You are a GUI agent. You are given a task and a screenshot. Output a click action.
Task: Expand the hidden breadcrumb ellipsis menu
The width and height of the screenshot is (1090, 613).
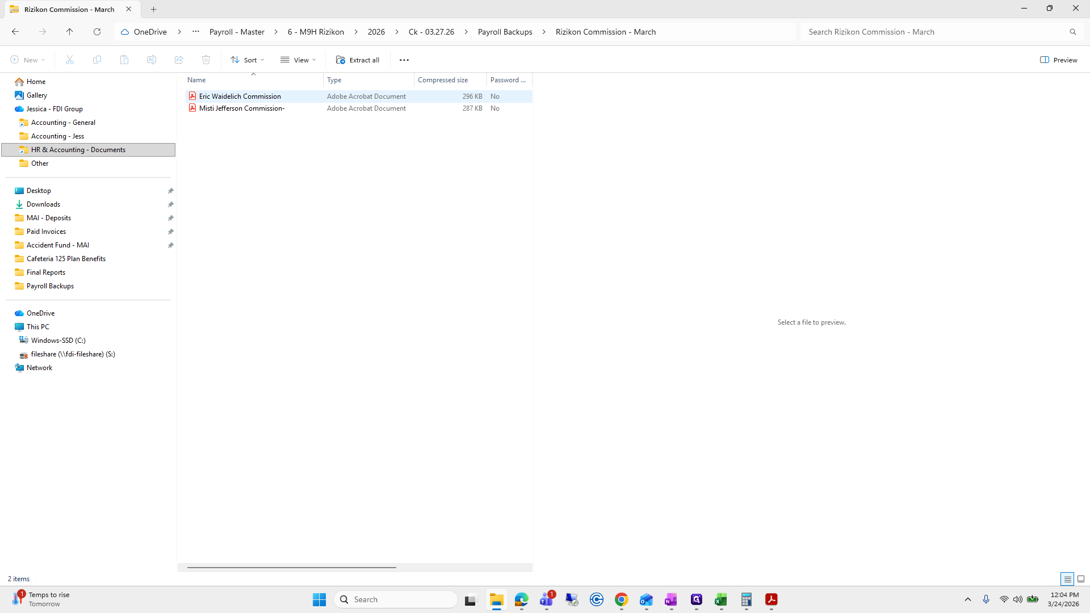coord(196,32)
